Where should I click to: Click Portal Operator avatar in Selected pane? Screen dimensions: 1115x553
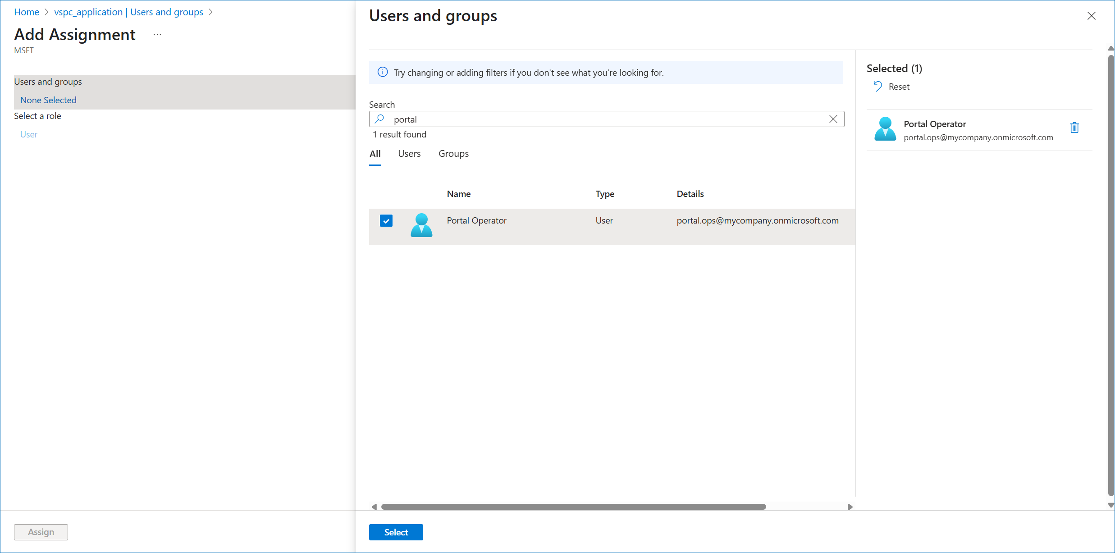pos(885,129)
